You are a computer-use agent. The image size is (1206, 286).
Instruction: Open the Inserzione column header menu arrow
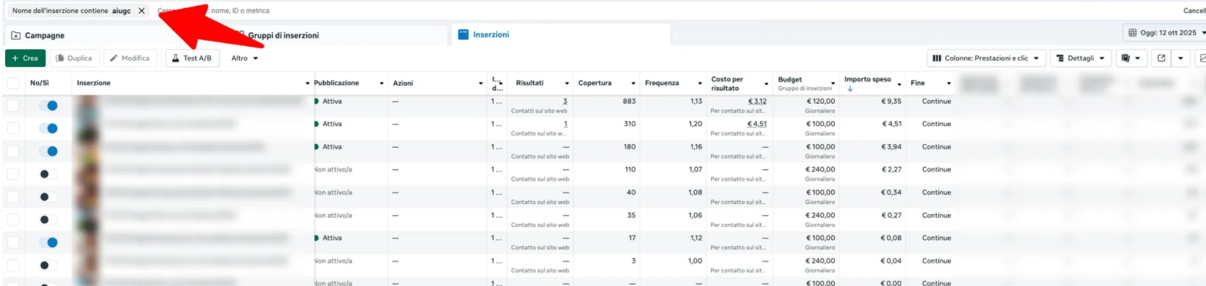pyautogui.click(x=308, y=84)
